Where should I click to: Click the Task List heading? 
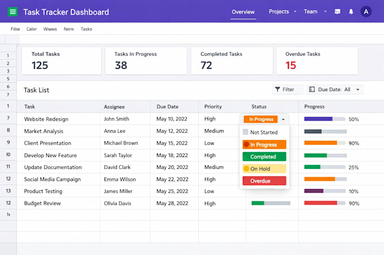tap(36, 90)
